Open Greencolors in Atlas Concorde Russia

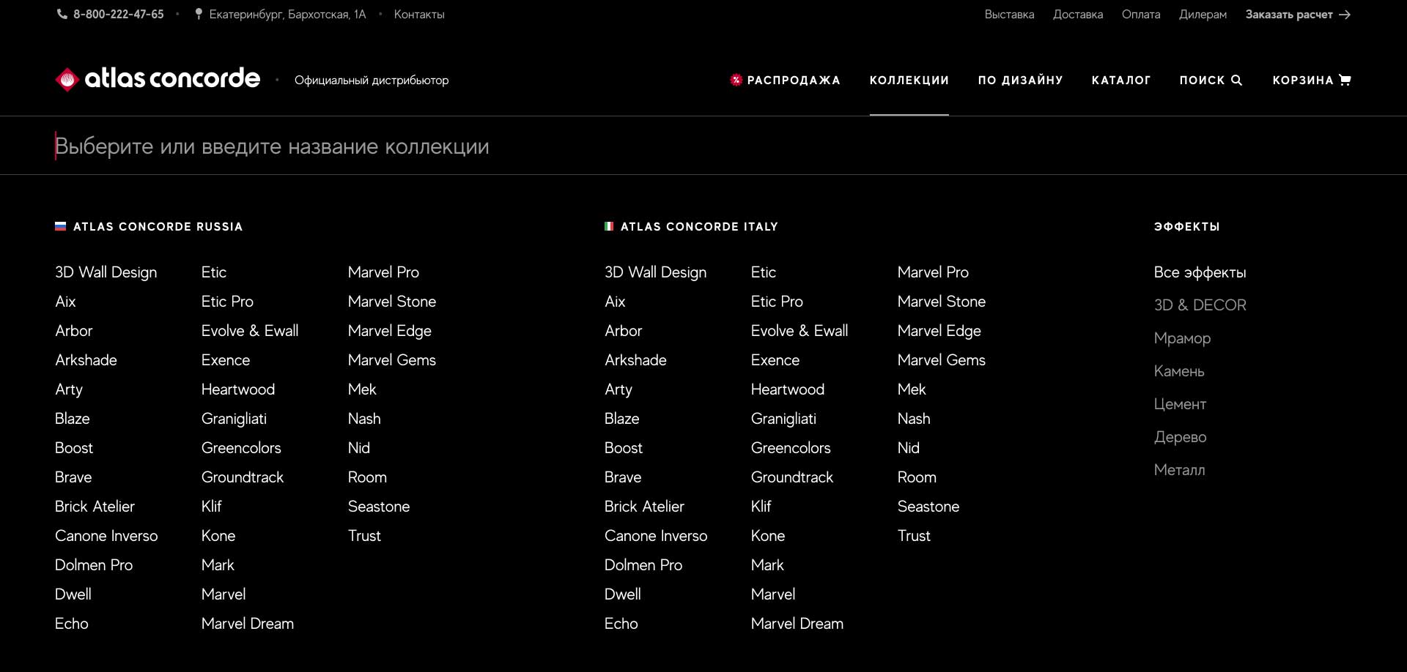pyautogui.click(x=241, y=448)
